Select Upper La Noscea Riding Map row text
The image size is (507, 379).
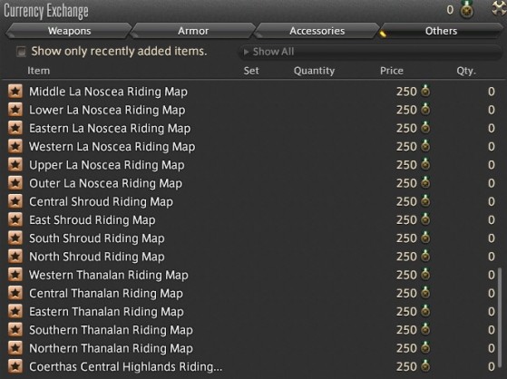pyautogui.click(x=107, y=165)
